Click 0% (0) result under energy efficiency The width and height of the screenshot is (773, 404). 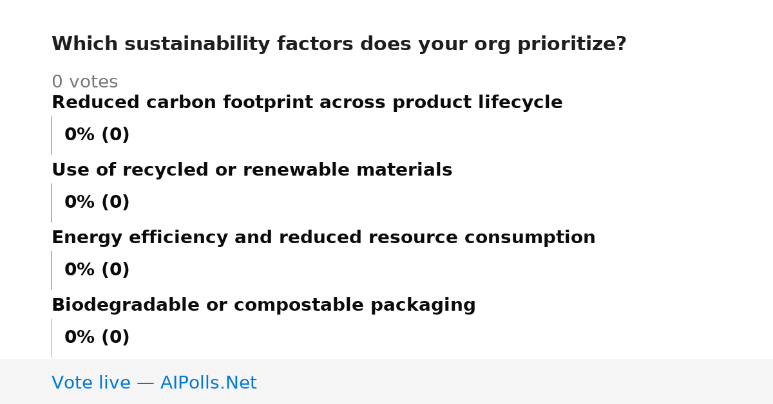(97, 270)
